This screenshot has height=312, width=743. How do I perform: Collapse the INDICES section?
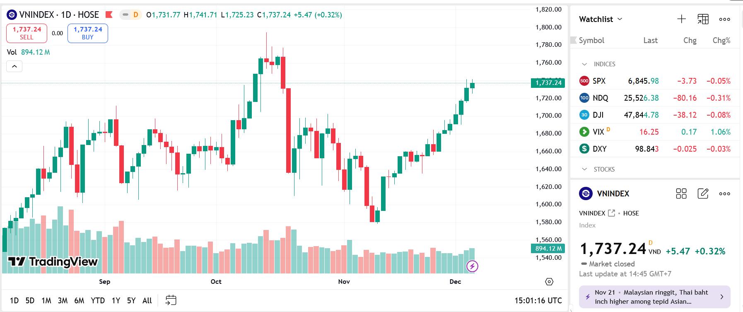pos(584,64)
